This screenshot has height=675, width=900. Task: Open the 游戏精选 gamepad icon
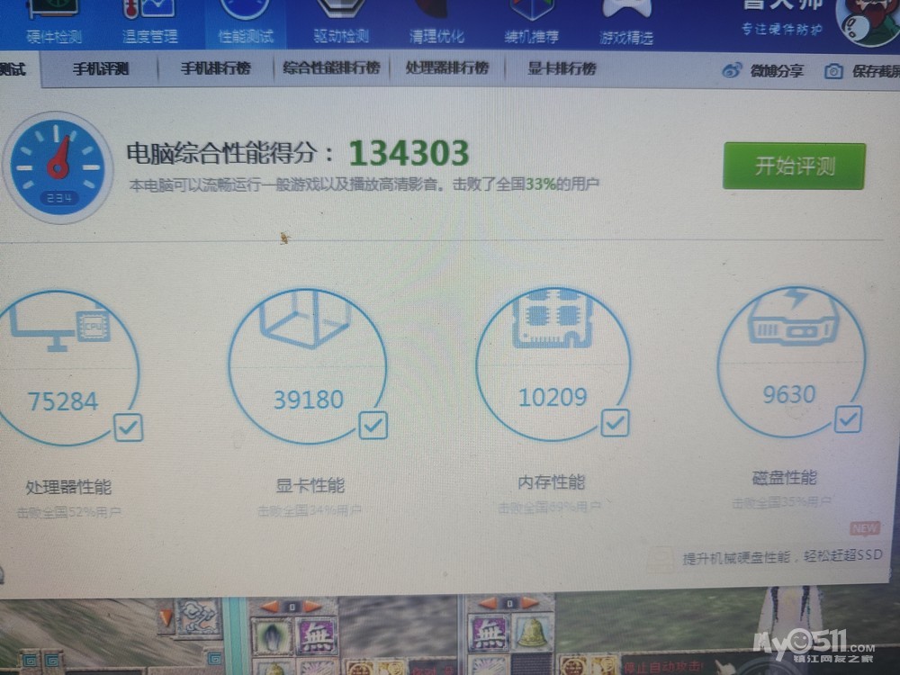point(626,13)
